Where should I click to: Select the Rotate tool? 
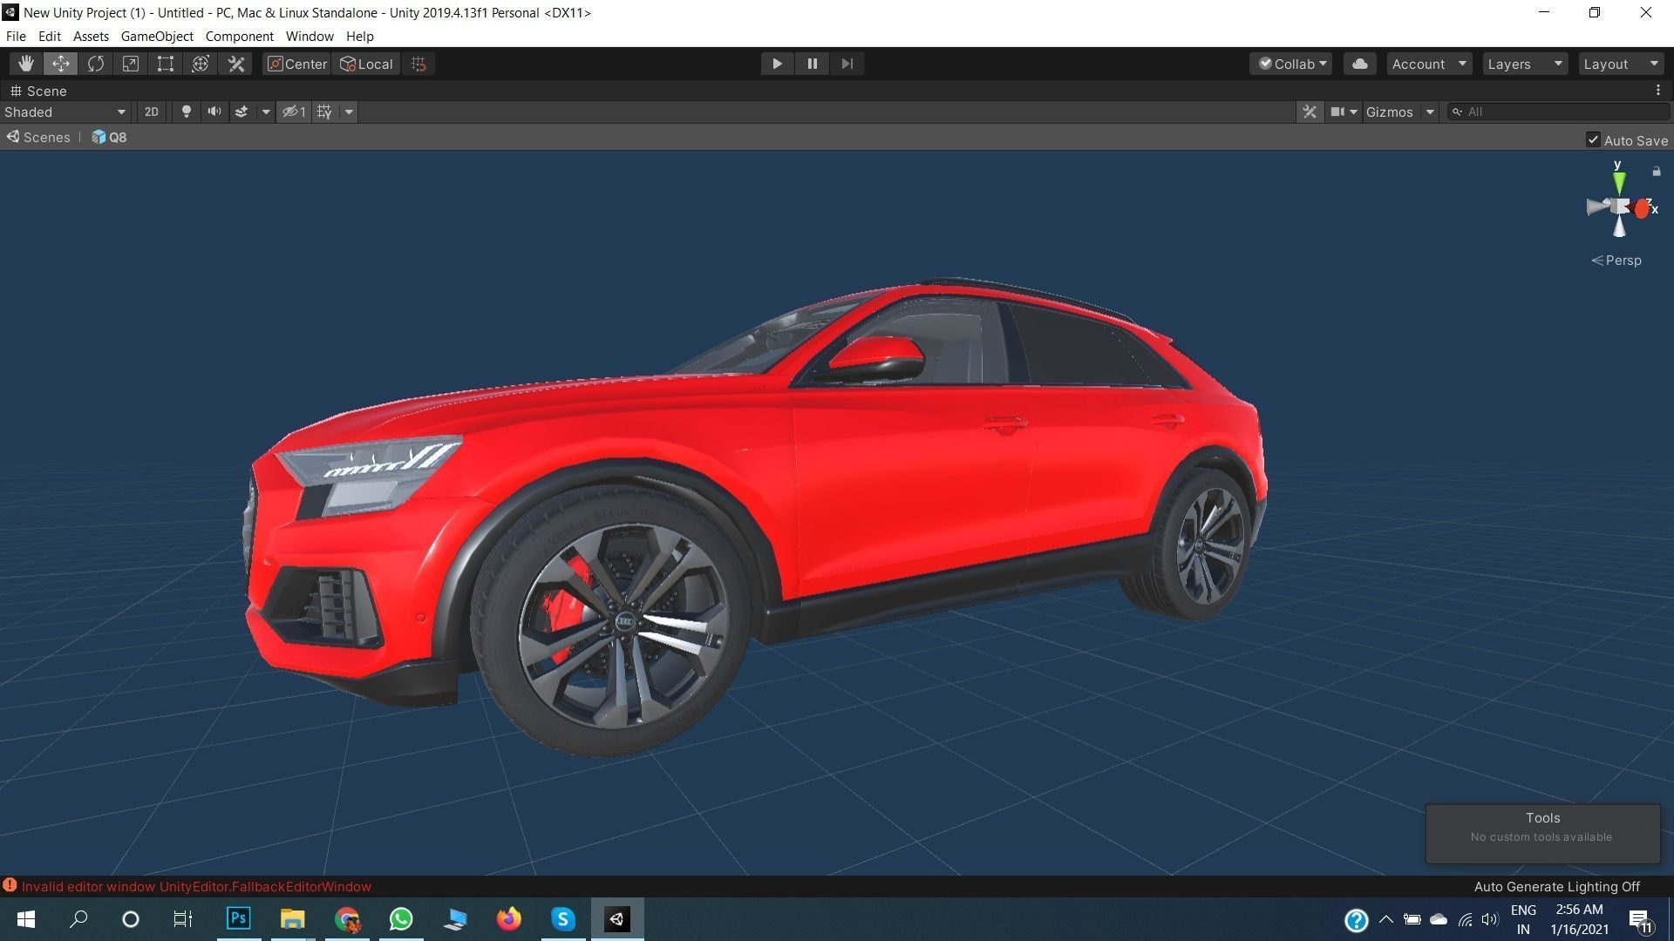click(x=95, y=63)
